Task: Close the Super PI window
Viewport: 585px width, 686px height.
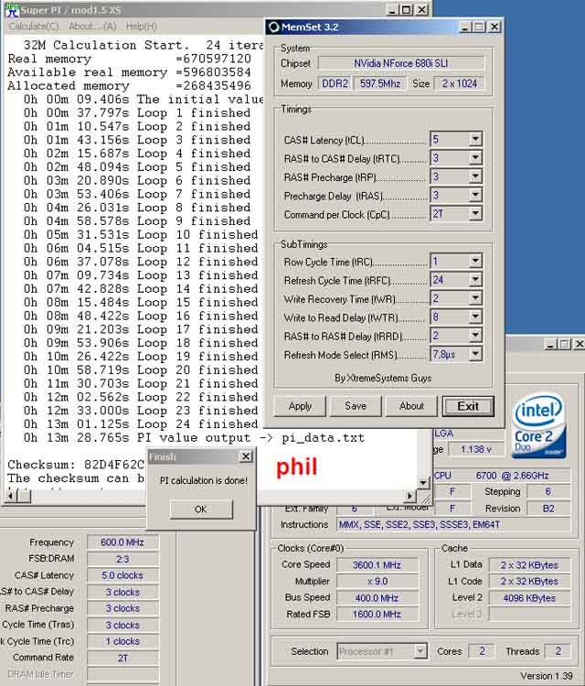Action: coord(421,10)
